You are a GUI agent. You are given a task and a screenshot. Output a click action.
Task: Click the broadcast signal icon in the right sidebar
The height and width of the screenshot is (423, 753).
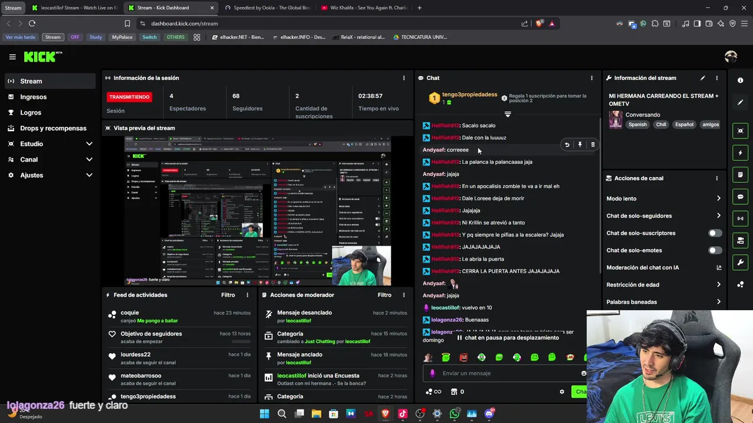740,219
